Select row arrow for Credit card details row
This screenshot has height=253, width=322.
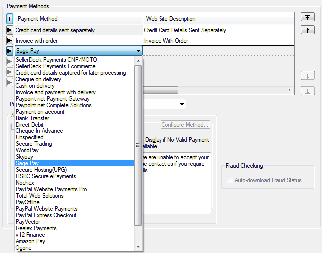click(x=10, y=30)
